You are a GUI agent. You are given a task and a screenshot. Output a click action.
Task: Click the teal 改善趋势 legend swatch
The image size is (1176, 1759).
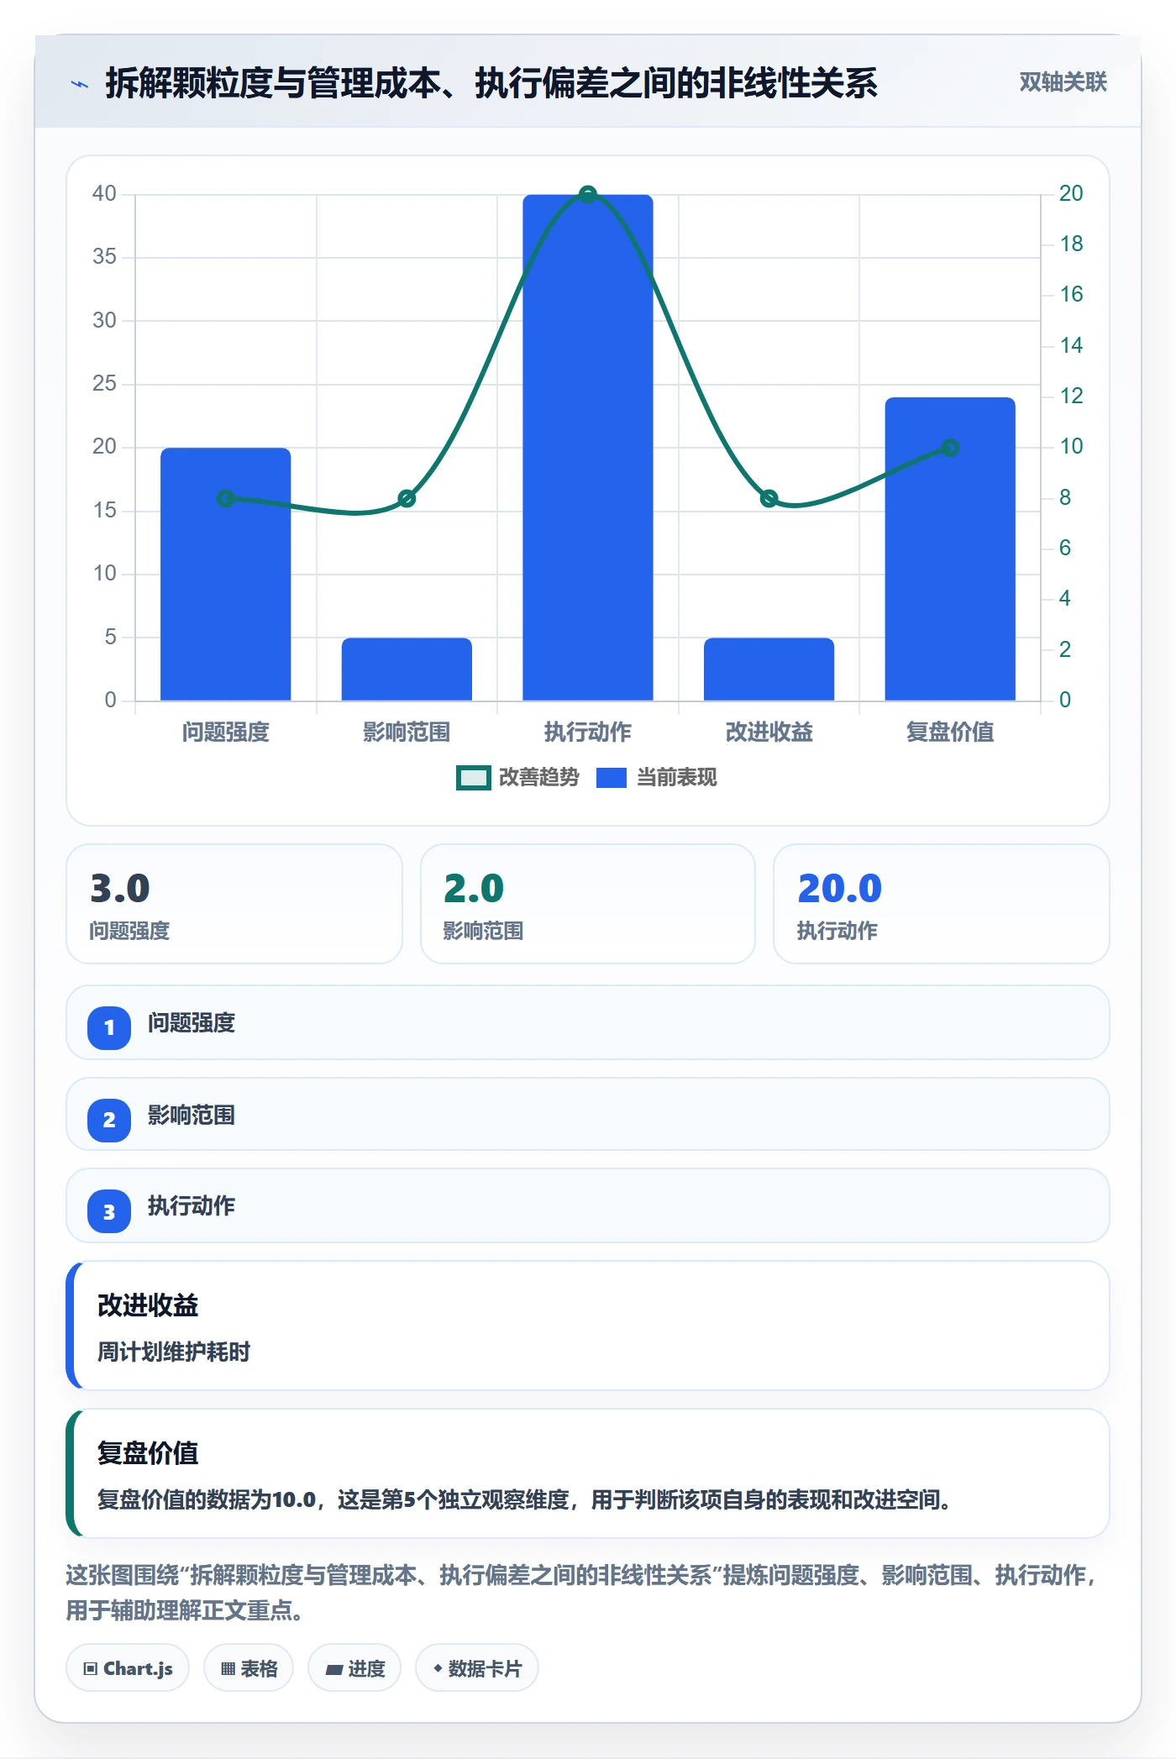coord(473,778)
